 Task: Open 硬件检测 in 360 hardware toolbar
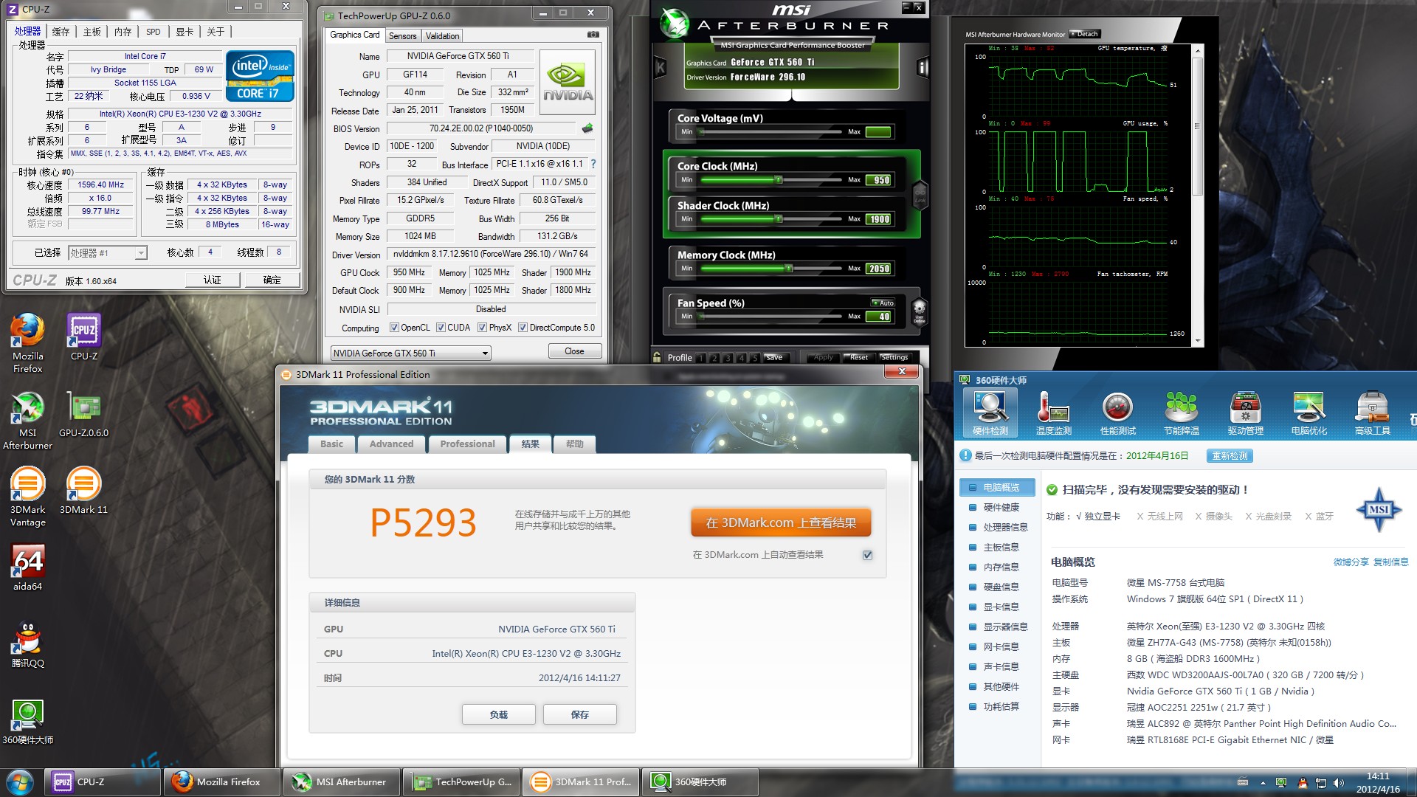point(990,413)
